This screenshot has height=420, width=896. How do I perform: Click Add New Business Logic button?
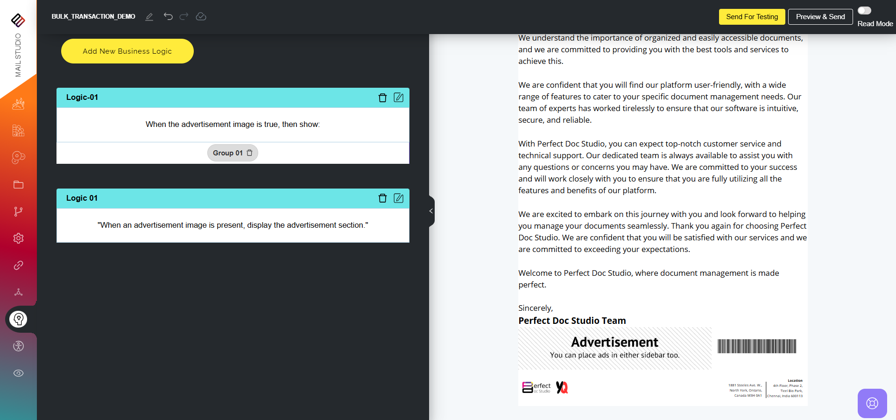[127, 51]
